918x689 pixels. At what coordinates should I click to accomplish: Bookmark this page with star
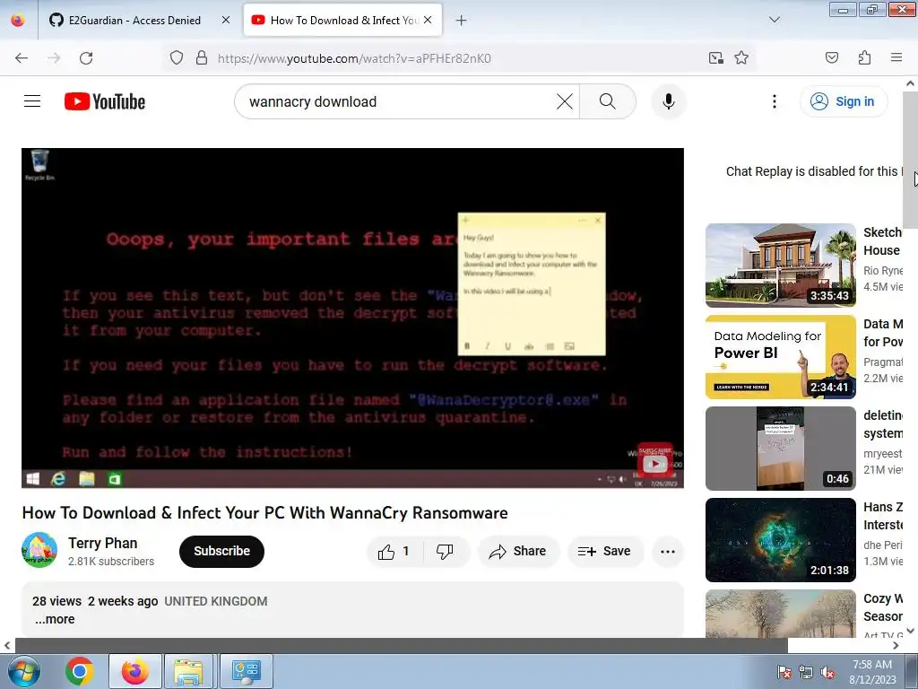(741, 58)
